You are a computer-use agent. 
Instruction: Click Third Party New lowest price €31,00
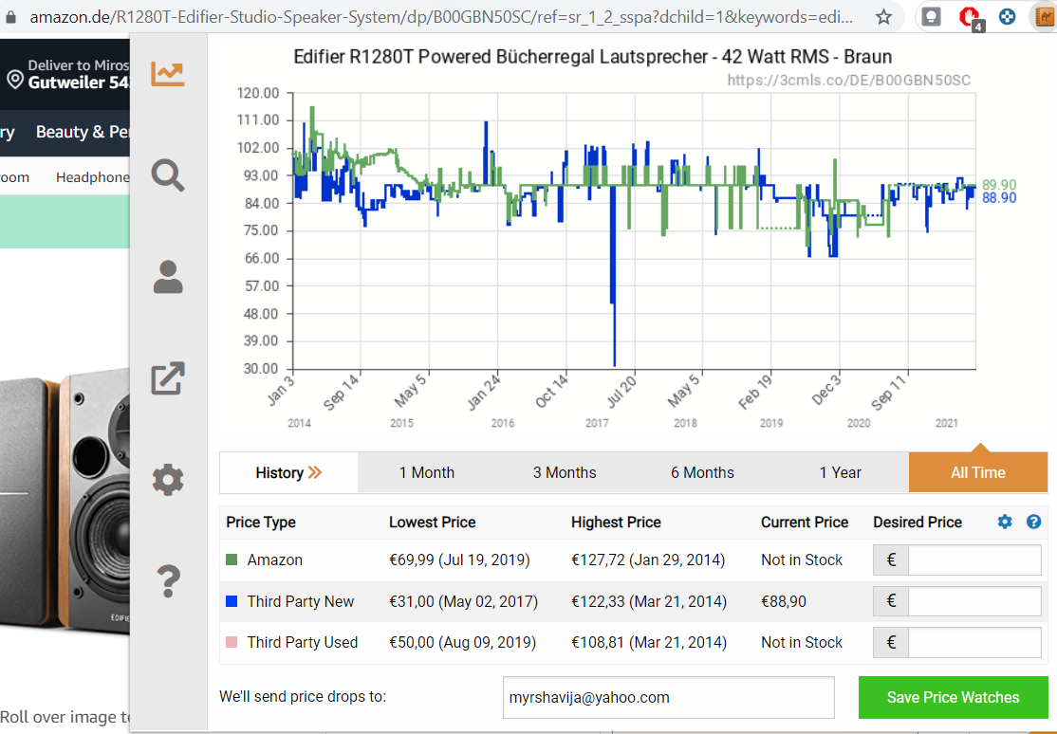(x=463, y=601)
